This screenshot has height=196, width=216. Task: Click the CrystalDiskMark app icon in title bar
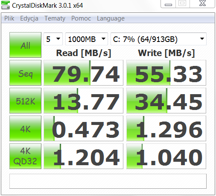tap(6, 5)
